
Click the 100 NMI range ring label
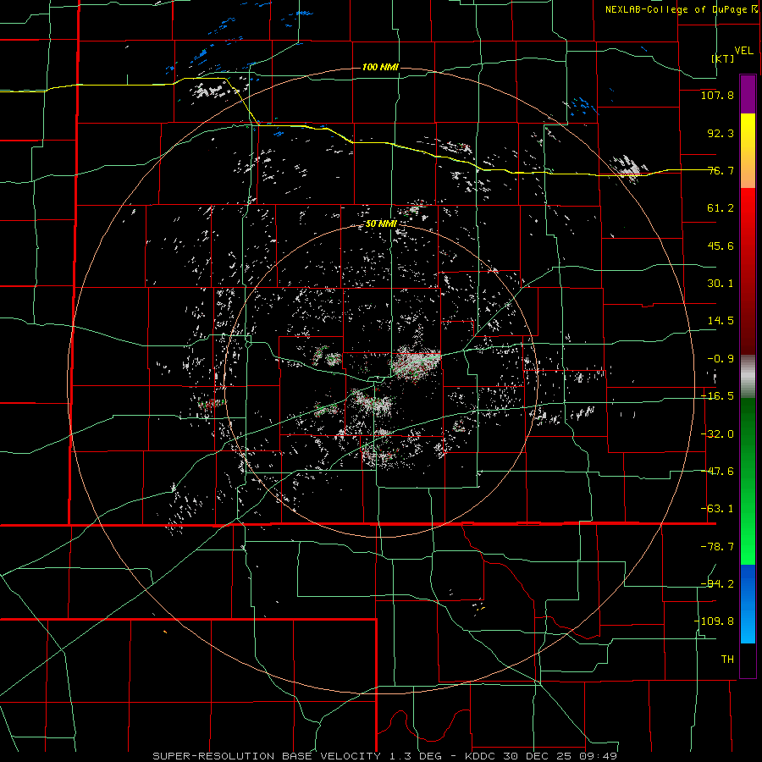coord(380,67)
